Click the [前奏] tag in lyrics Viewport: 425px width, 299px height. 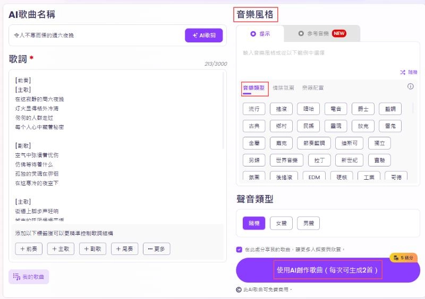[23, 81]
